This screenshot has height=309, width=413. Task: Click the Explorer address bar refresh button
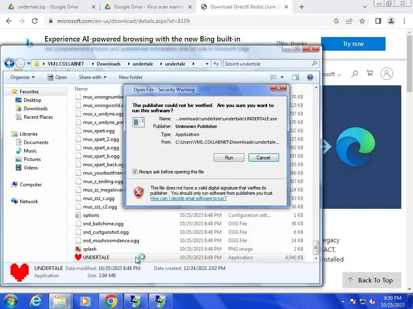pos(216,64)
